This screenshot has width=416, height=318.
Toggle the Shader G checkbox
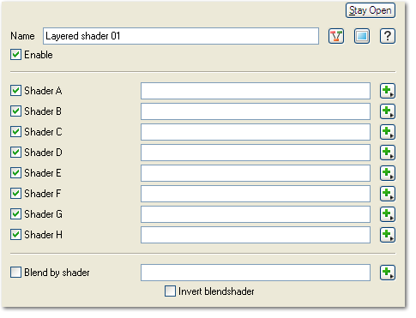pyautogui.click(x=15, y=214)
